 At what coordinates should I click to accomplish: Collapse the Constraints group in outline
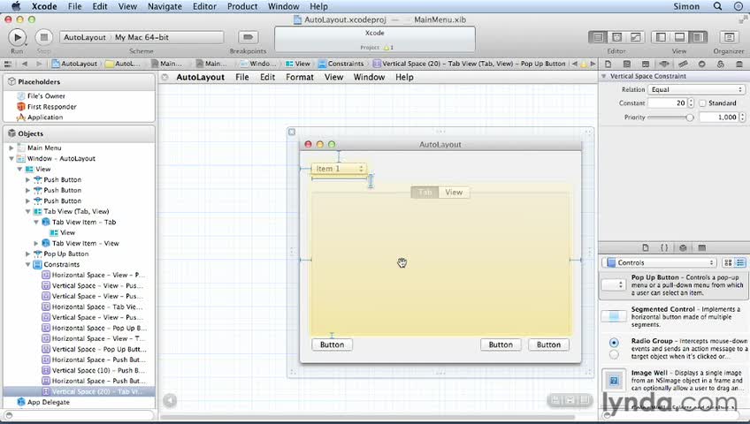27,264
